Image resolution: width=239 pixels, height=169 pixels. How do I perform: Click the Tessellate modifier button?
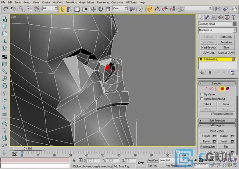pos(226,42)
